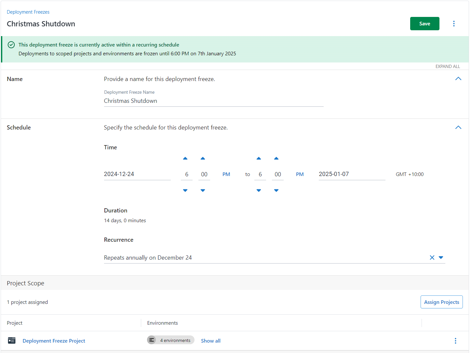Clear the recurrence selection with the X icon
The height and width of the screenshot is (353, 471).
coord(432,258)
